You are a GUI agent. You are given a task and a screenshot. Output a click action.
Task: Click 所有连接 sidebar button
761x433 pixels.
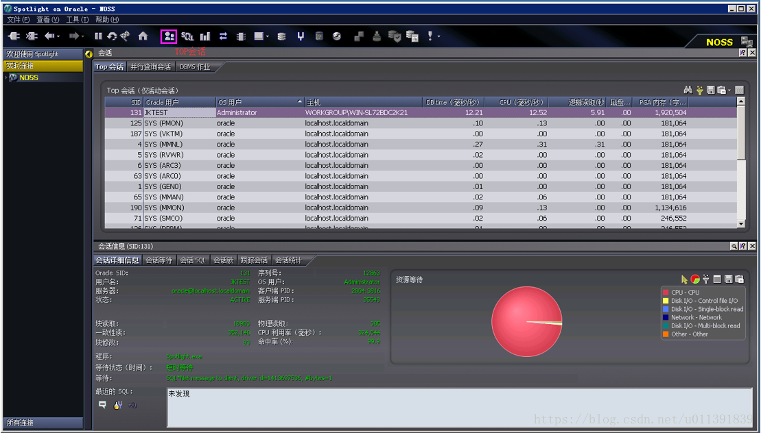click(43, 422)
